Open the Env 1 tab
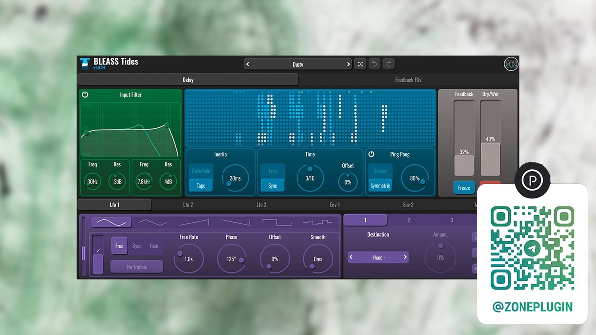The width and height of the screenshot is (596, 335). tap(335, 204)
